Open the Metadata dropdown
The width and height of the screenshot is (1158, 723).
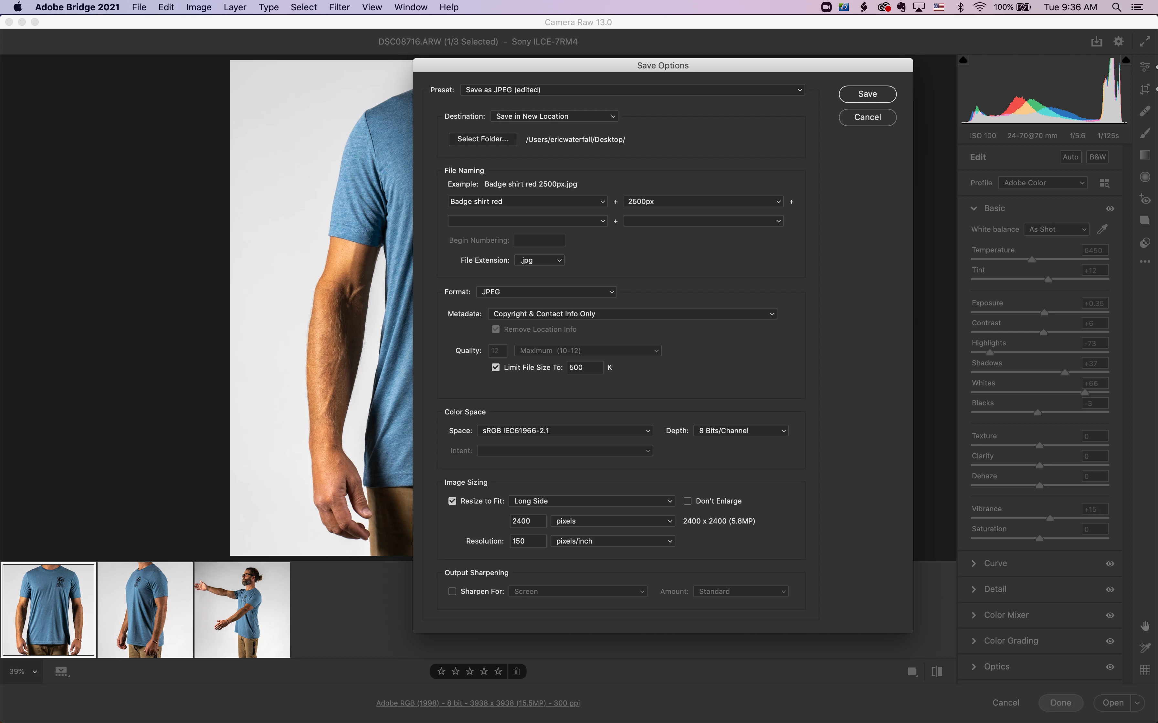click(x=632, y=314)
